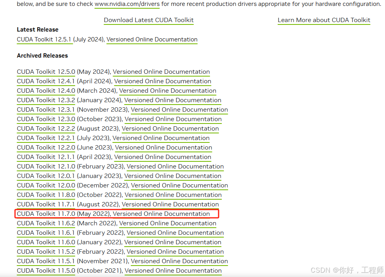Go to CUDA Toolkit 11.8.0
Viewport: 385px width, 277px height.
pyautogui.click(x=46, y=195)
